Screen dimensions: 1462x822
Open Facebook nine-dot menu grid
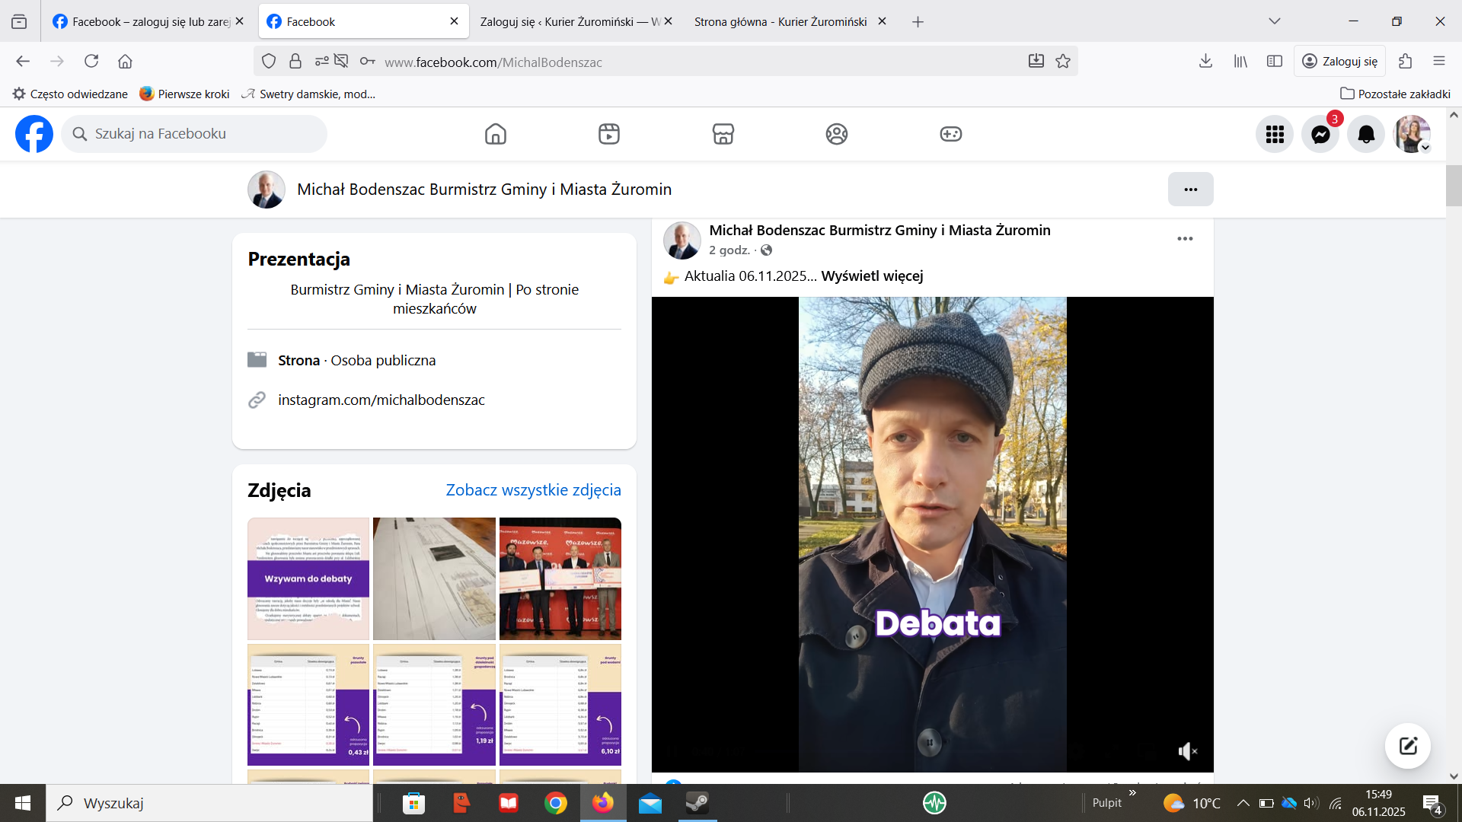1275,135
